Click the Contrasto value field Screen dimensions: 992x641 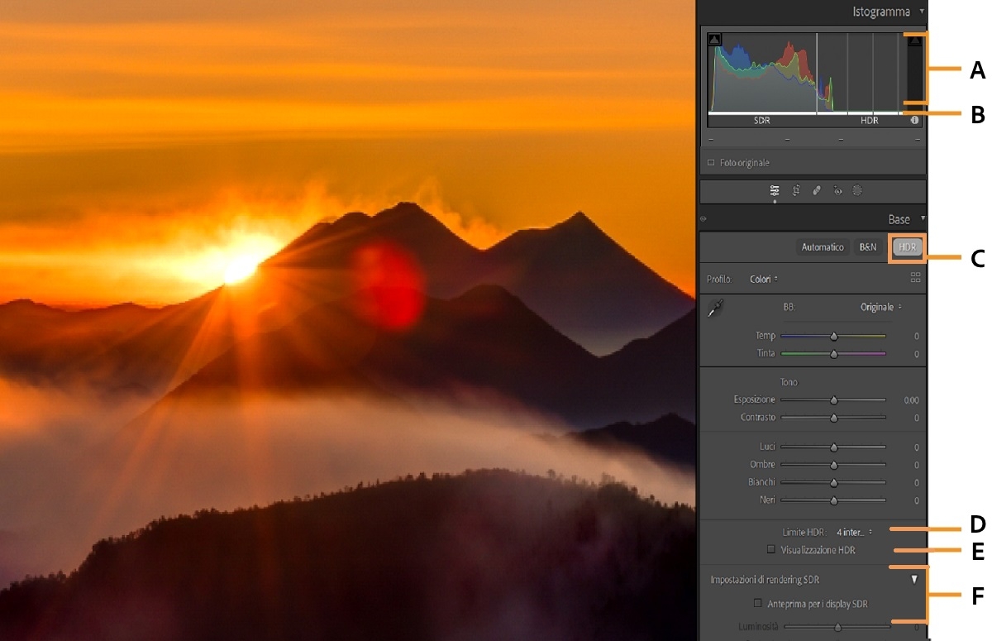coord(916,418)
